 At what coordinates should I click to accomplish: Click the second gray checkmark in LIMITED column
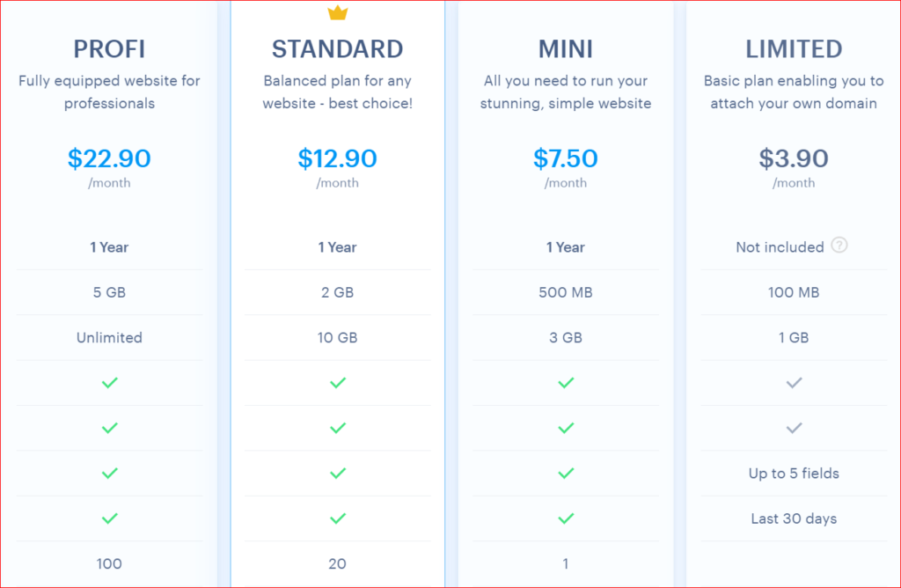794,428
